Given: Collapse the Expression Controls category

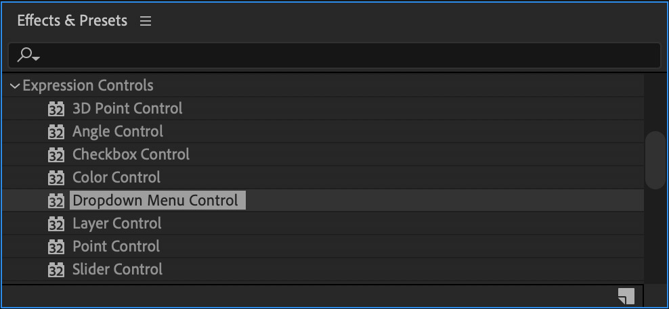Looking at the screenshot, I should 15,86.
